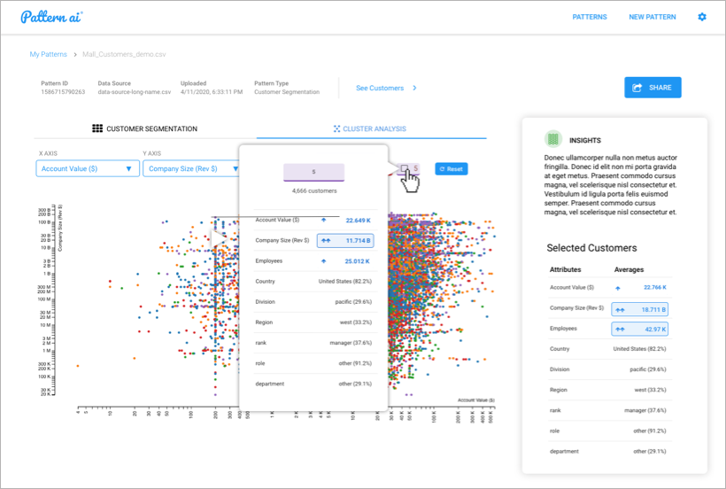The image size is (726, 489).
Task: Click the cluster icon beside Cluster Analysis
Action: point(336,128)
